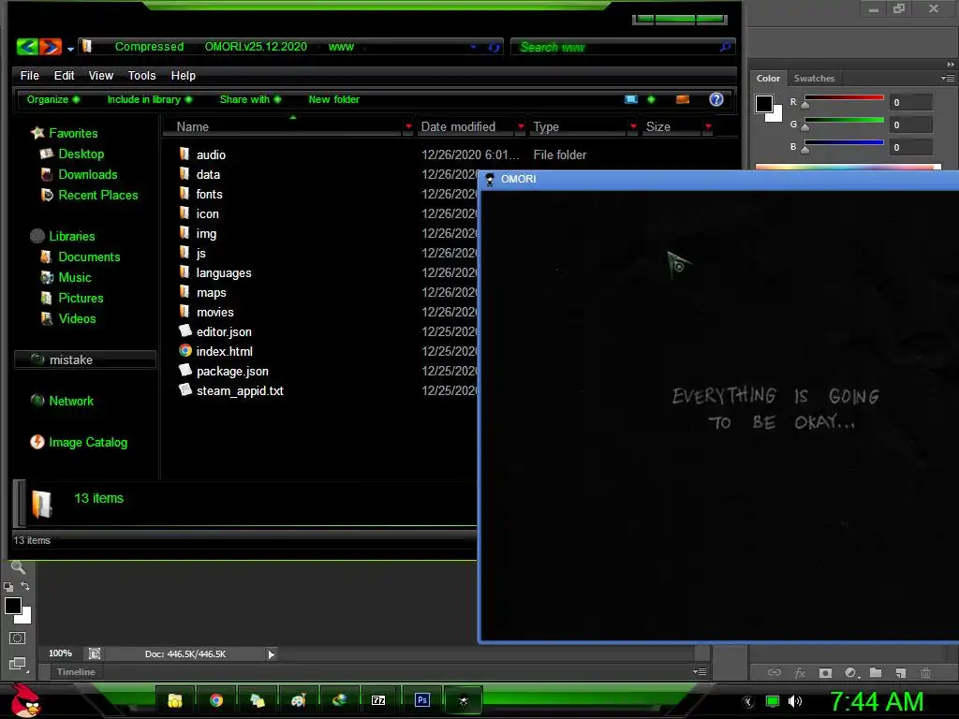The image size is (959, 719).
Task: Select the Color panel tab
Action: point(768,79)
